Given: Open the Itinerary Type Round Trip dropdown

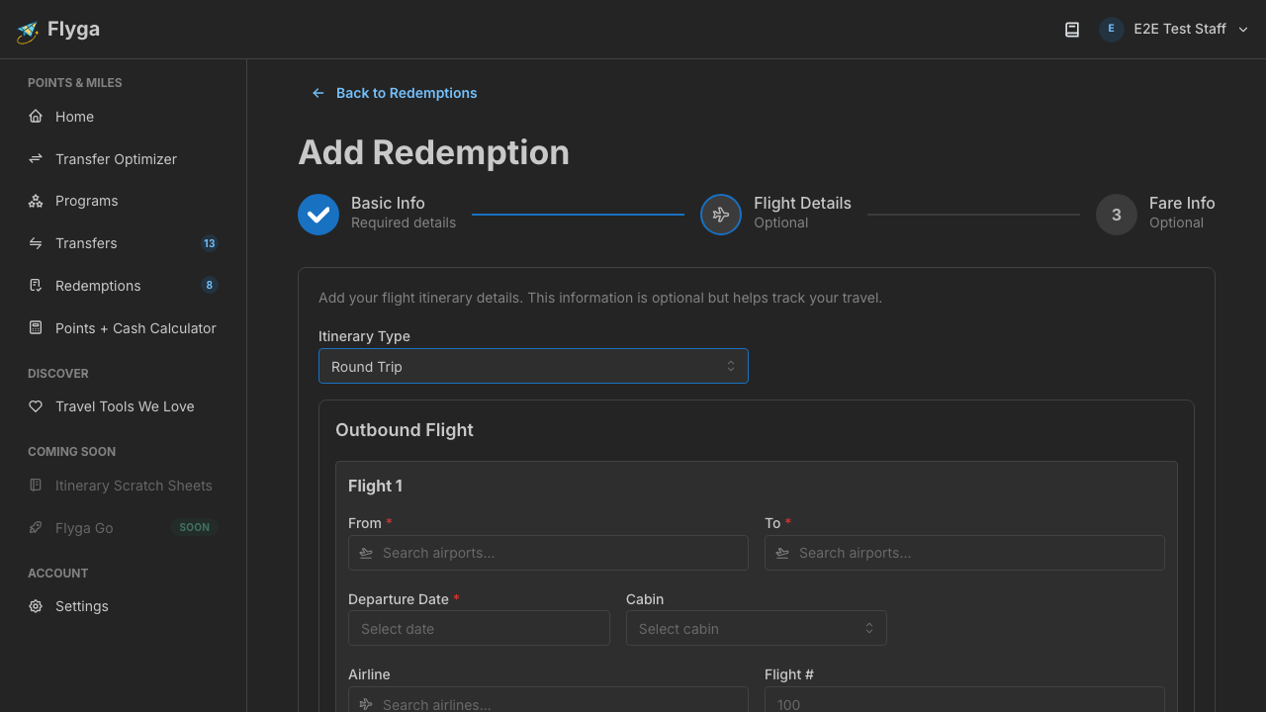Looking at the screenshot, I should pyautogui.click(x=533, y=366).
